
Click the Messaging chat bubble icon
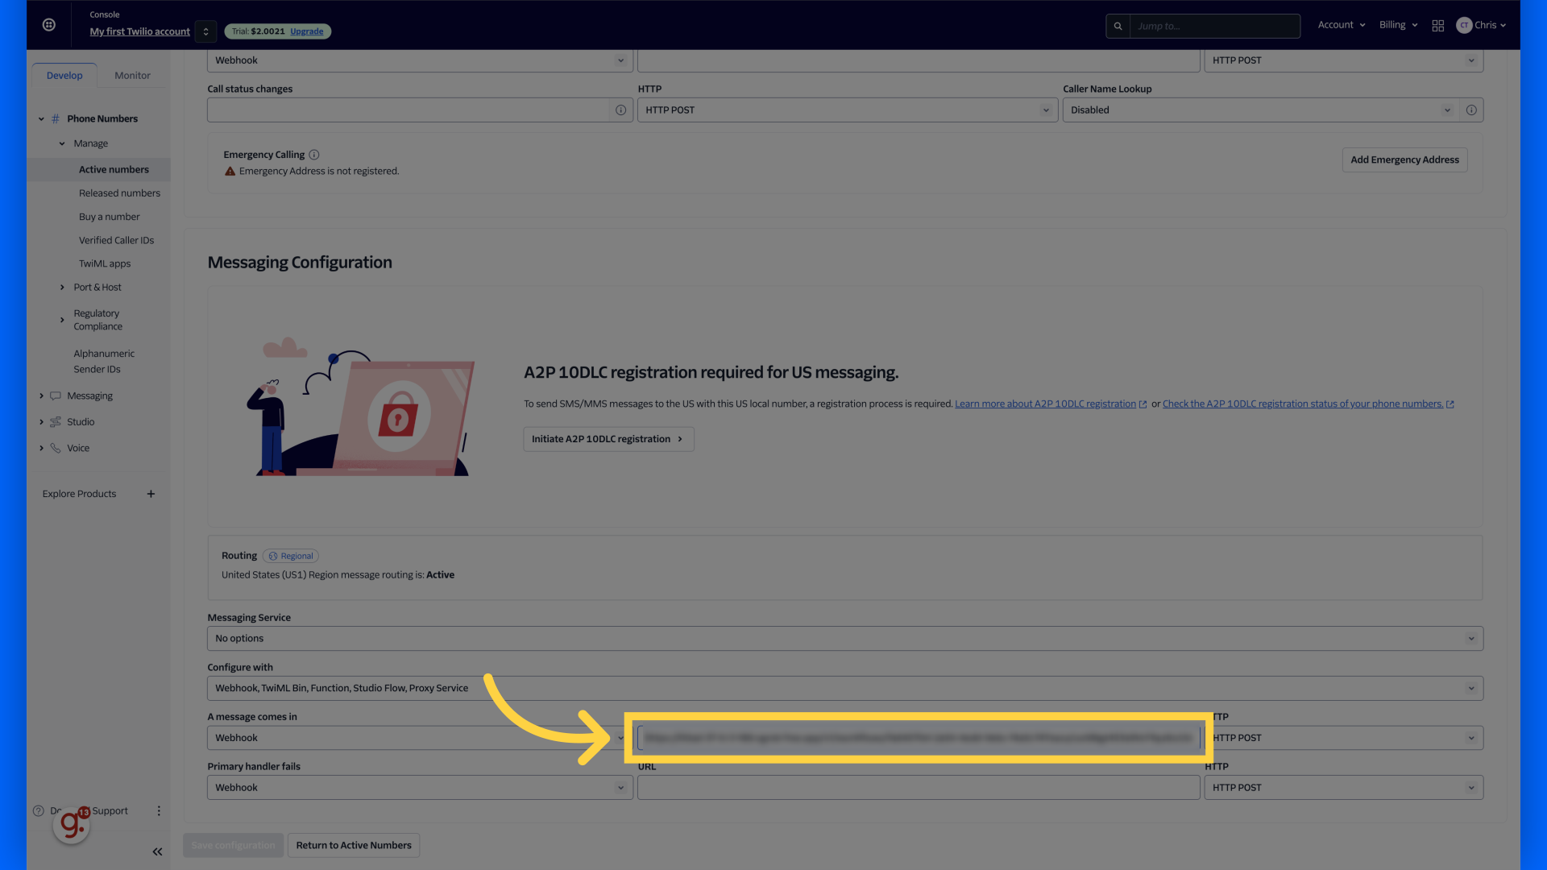tap(56, 396)
